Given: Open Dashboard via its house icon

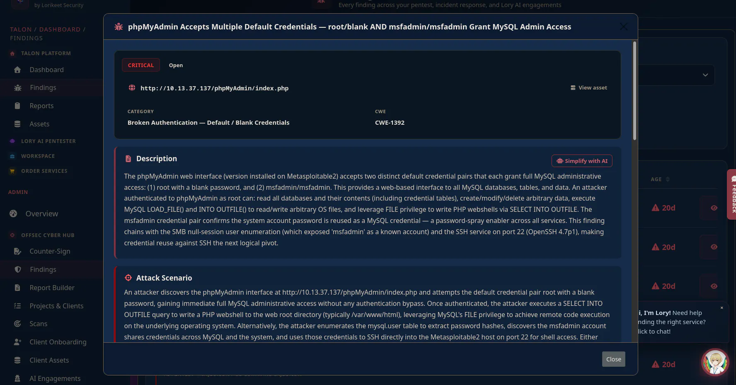Looking at the screenshot, I should pos(17,70).
